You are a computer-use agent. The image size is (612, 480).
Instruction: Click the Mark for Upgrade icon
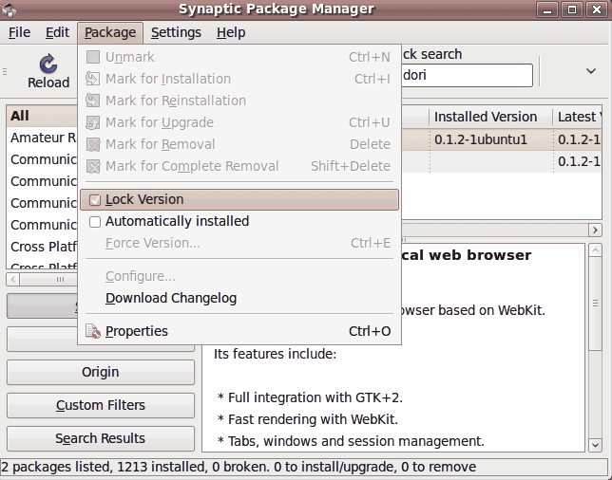[93, 122]
